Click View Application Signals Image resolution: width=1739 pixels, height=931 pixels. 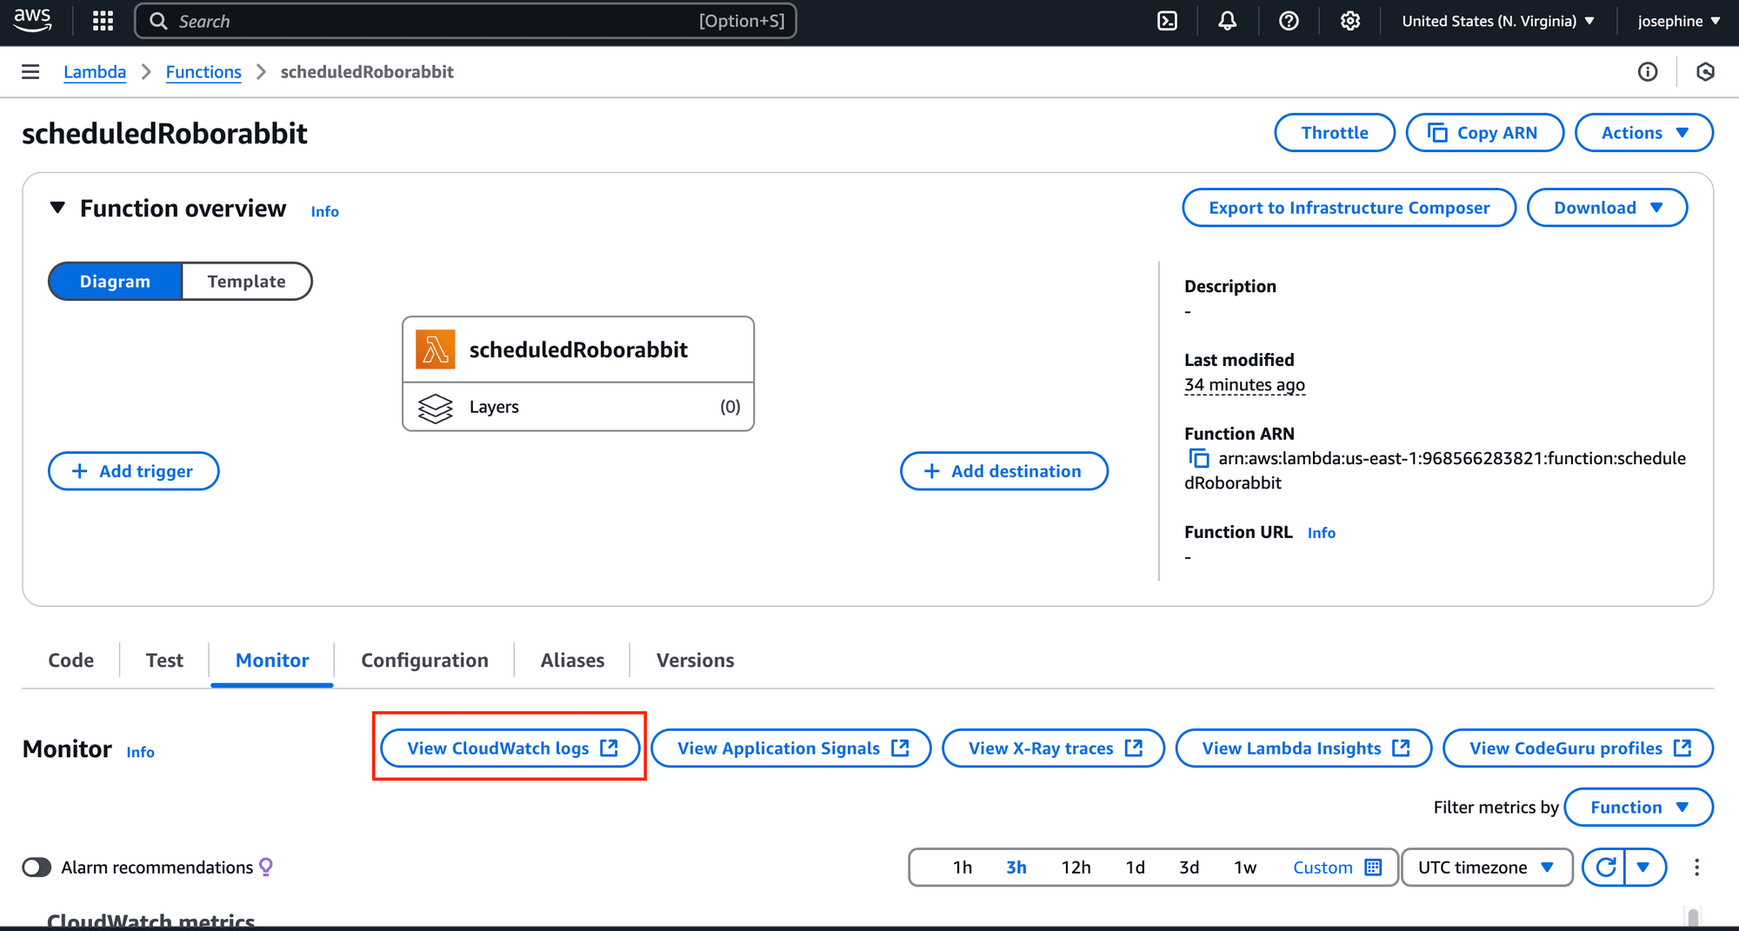790,748
